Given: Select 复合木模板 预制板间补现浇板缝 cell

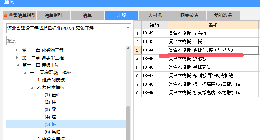Looking at the screenshot, I should point(213,76).
